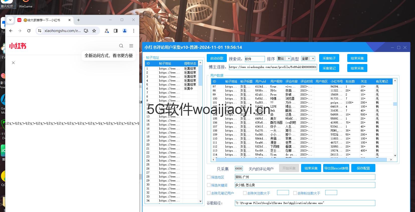
Task: View site information icon beside URL
Action: 40,31
